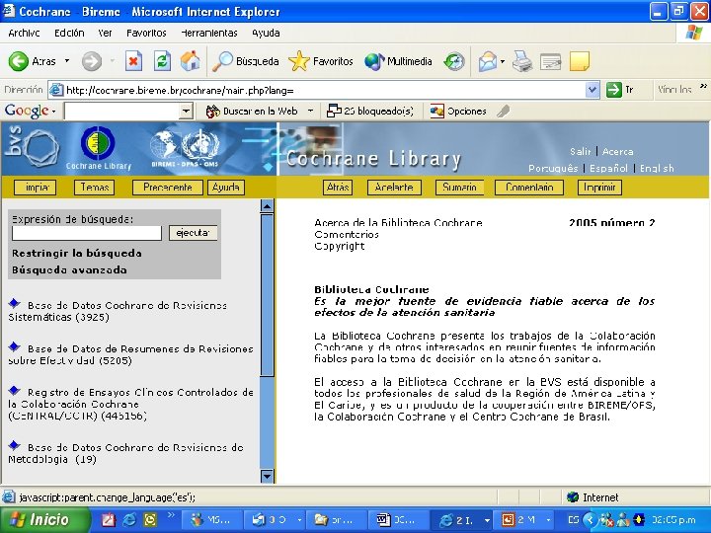Viewport: 711px width, 533px height.
Task: Click the Edit page icon
Action: point(550,61)
